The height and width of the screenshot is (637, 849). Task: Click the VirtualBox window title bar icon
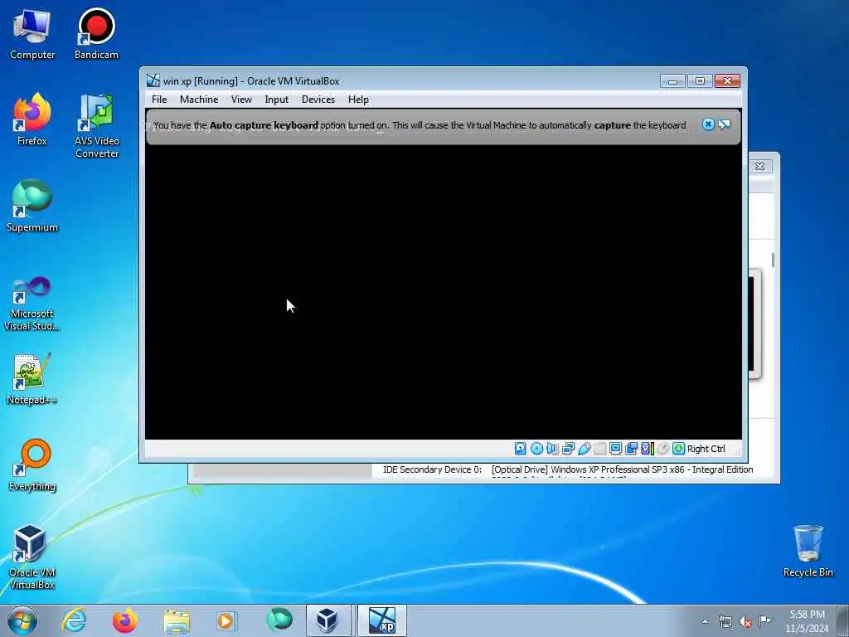point(153,80)
